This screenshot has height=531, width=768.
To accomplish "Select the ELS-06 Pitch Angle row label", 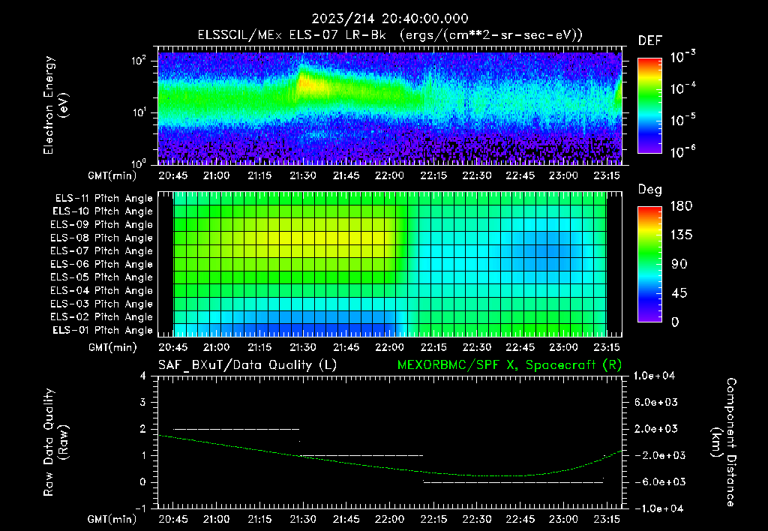I will click(x=102, y=264).
